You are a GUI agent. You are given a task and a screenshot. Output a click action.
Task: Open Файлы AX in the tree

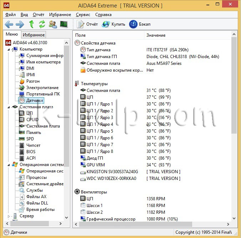[33, 197]
